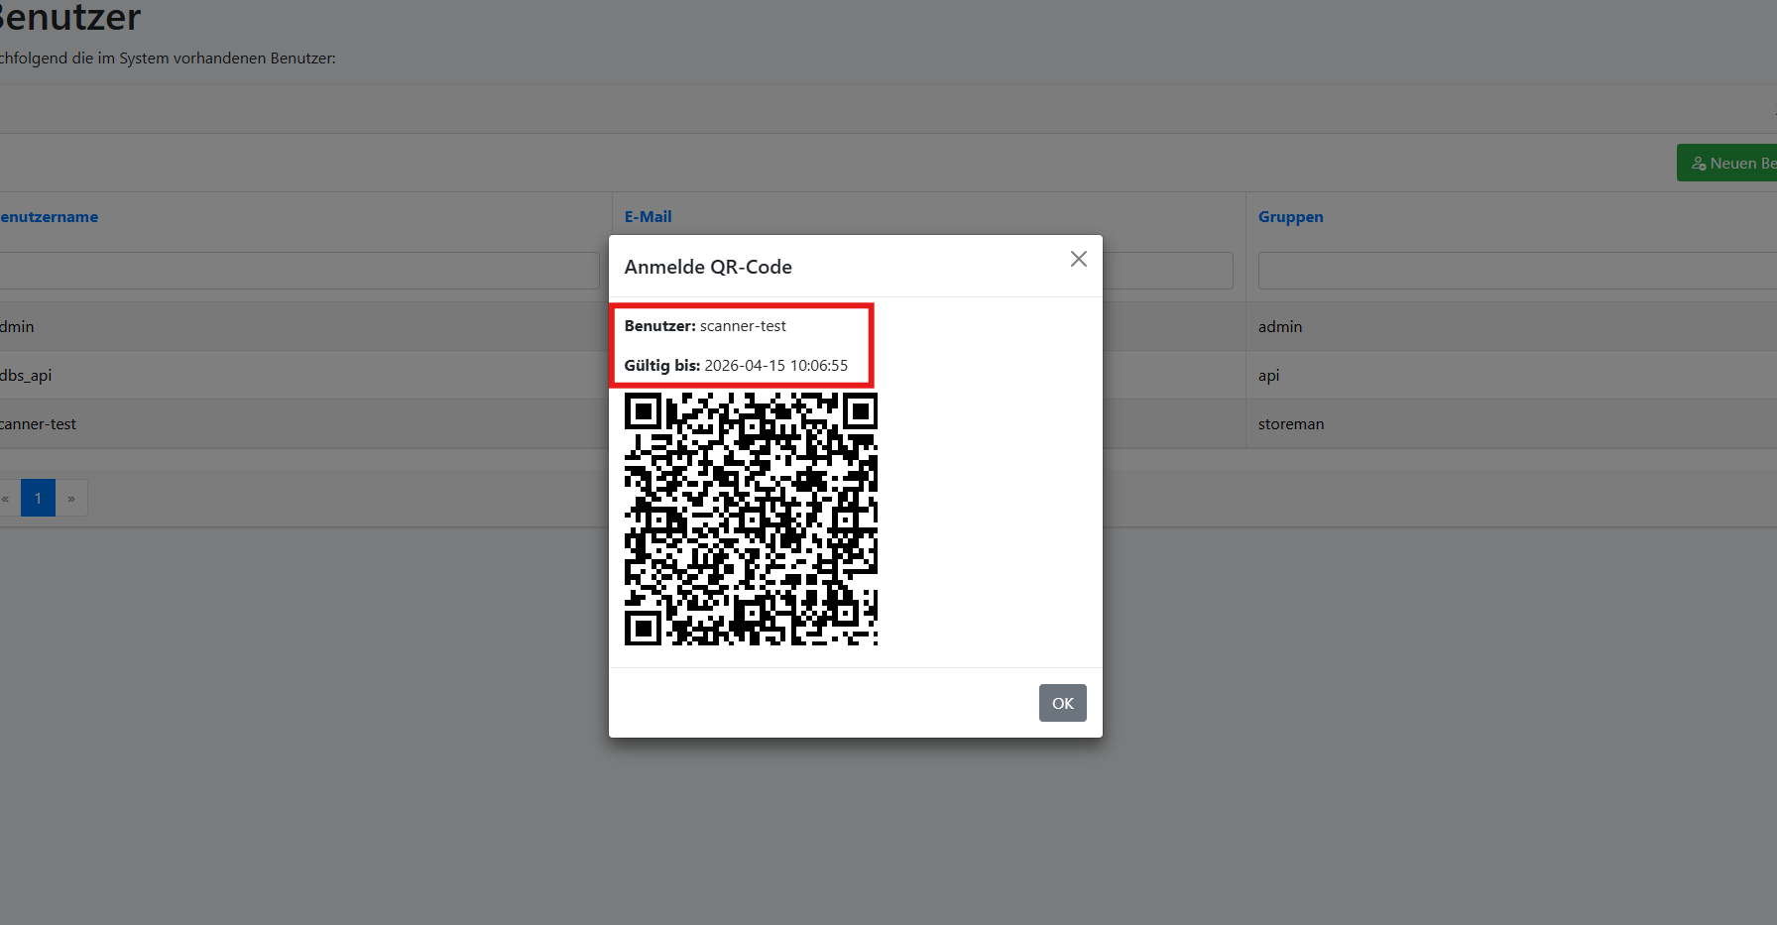The width and height of the screenshot is (1777, 925).
Task: Close the Anmelde QR-Code dialog with the X
Action: (1078, 259)
